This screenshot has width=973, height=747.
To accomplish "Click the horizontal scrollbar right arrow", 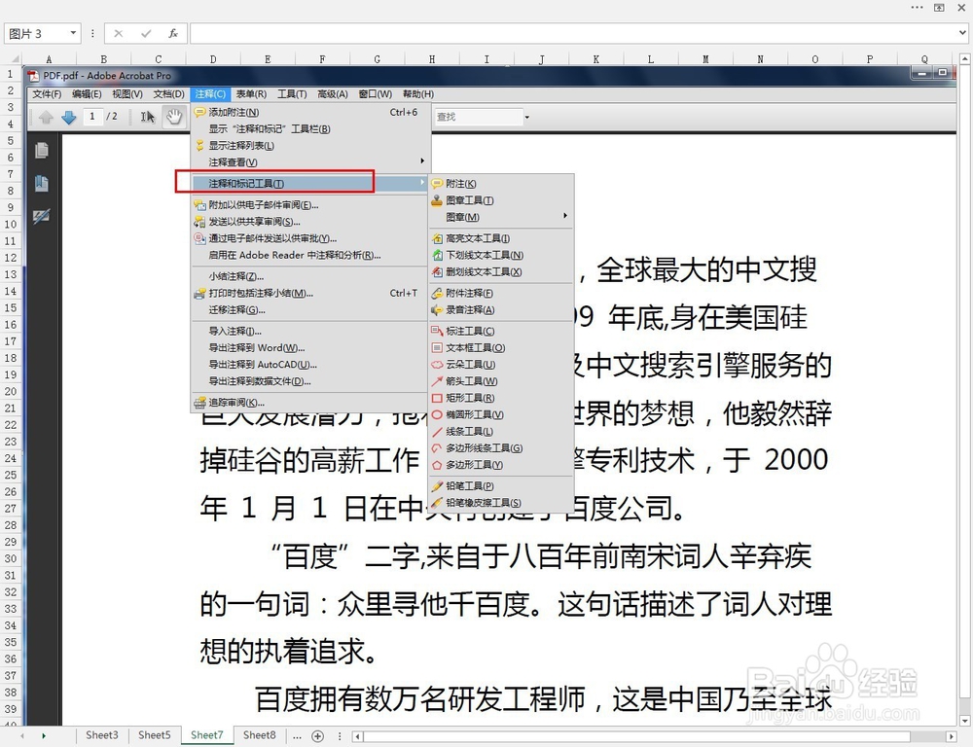I will (952, 736).
